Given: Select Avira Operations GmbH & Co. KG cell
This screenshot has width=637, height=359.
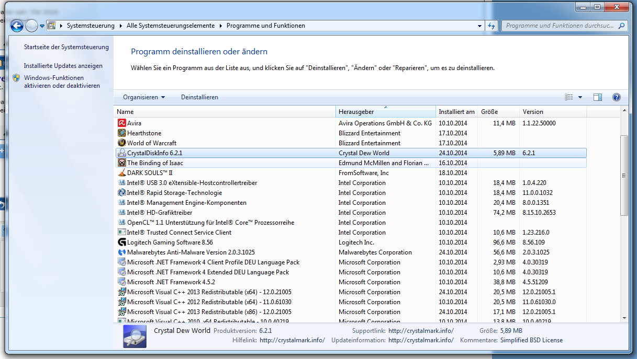Looking at the screenshot, I should coord(385,123).
